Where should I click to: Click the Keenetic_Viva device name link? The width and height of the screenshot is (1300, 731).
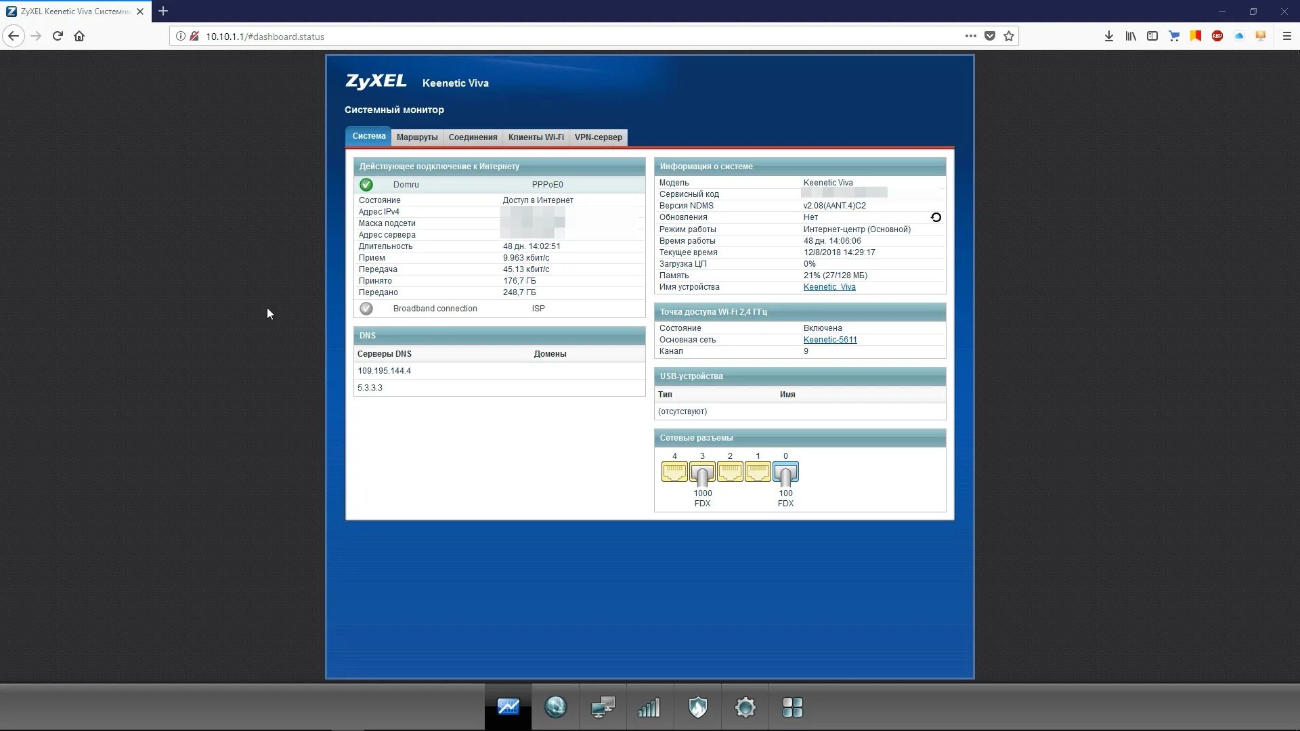coord(829,287)
